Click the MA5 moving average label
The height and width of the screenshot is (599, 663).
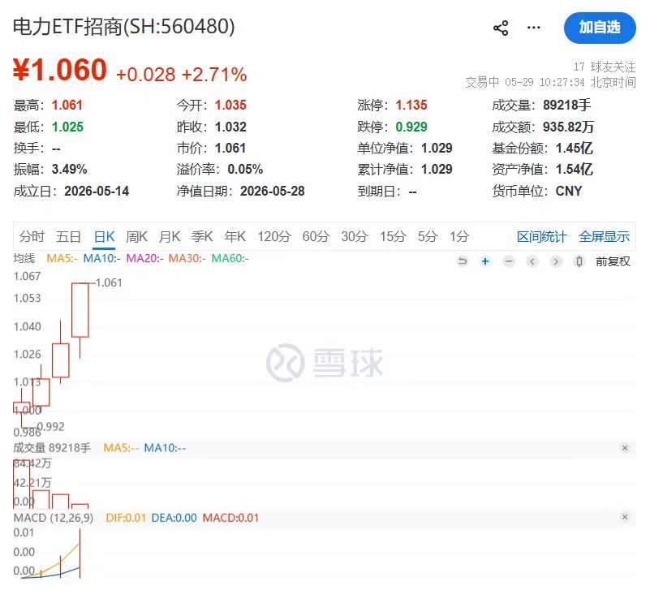point(62,258)
